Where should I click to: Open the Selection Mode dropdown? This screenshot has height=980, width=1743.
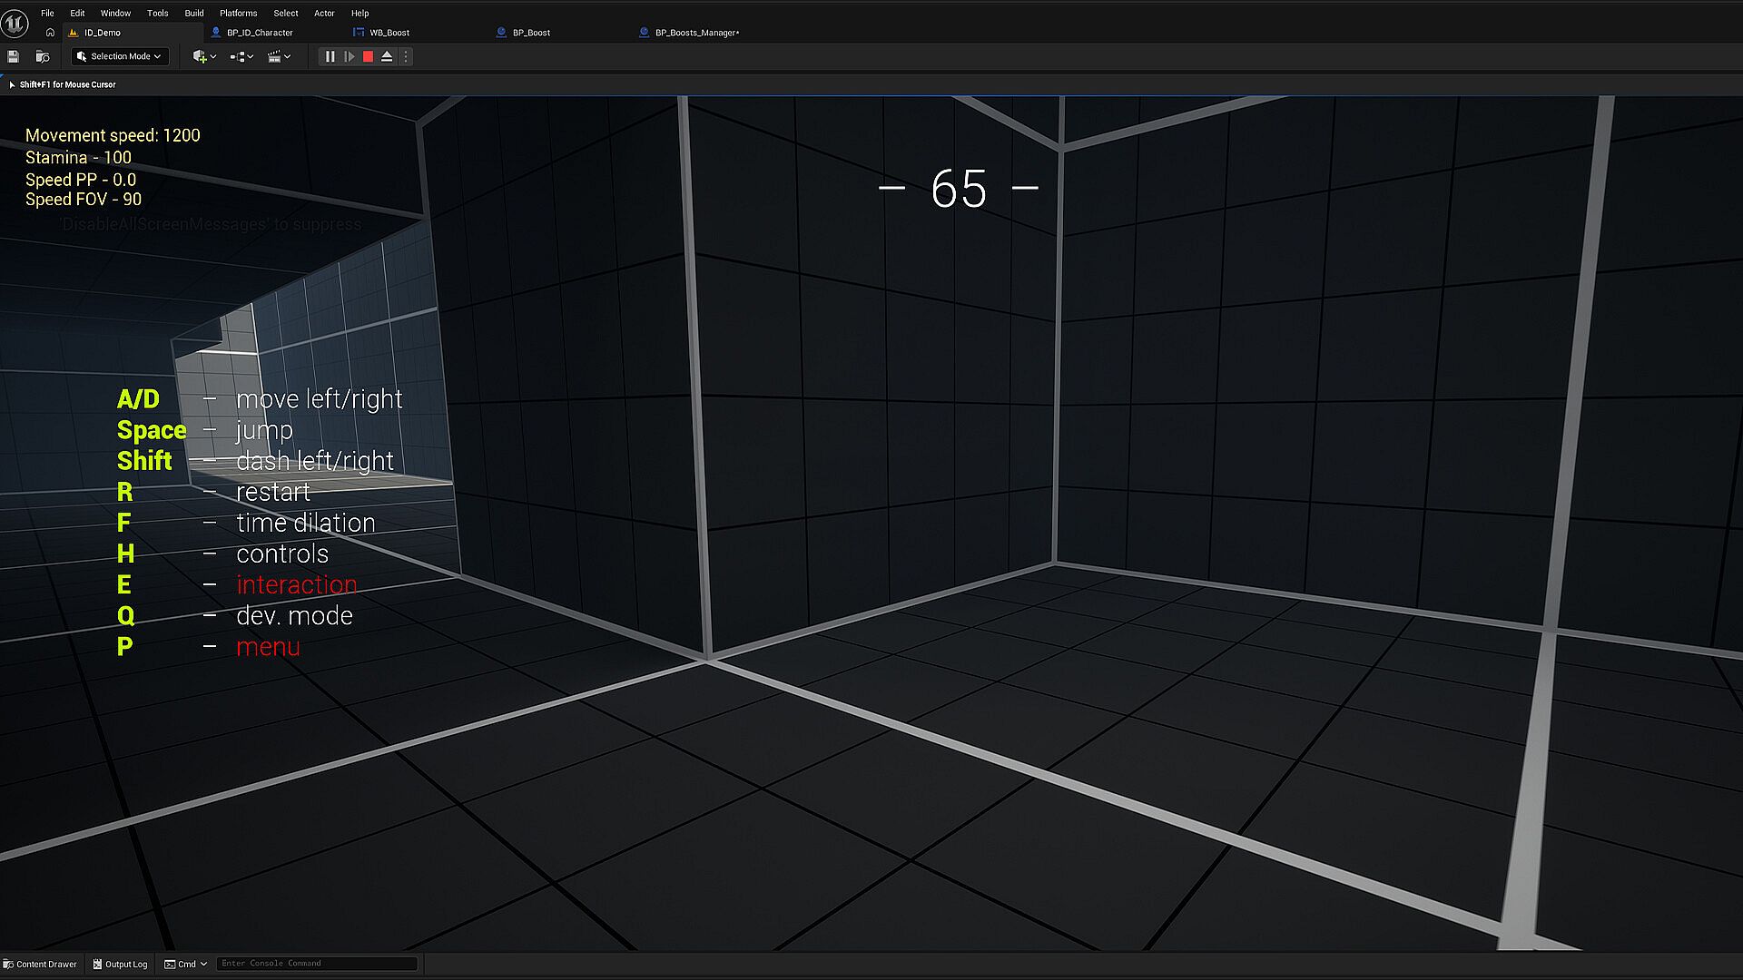(x=120, y=56)
